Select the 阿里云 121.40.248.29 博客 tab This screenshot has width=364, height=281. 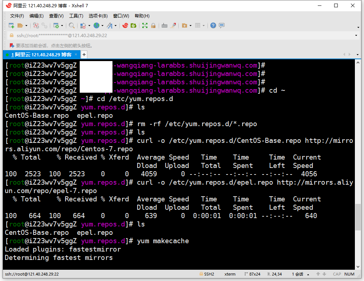pyautogui.click(x=41, y=55)
